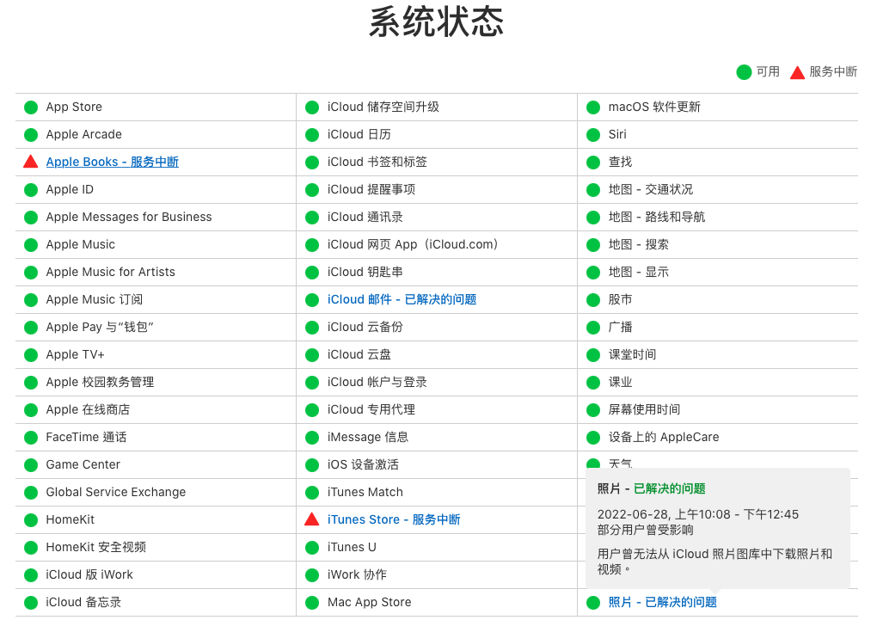This screenshot has width=877, height=620.
Task: Open Apple Books service outage link
Action: [113, 162]
